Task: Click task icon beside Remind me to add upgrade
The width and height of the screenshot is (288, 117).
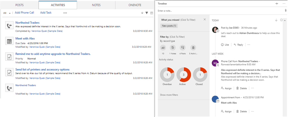Action: coord(9,57)
